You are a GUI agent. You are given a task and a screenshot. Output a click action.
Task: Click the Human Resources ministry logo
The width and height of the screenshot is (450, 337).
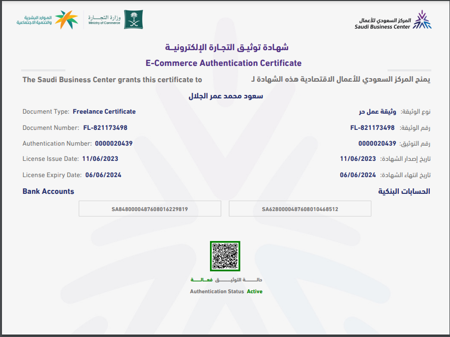(47, 20)
